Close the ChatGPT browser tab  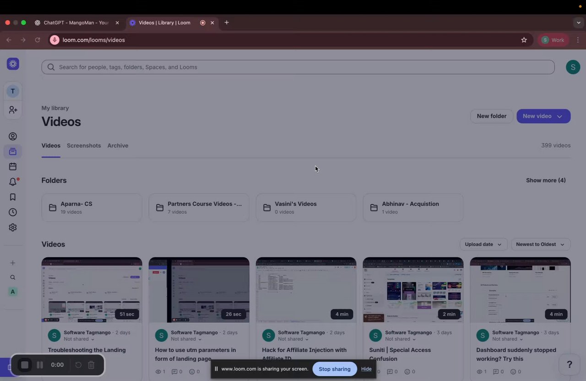pos(117,22)
